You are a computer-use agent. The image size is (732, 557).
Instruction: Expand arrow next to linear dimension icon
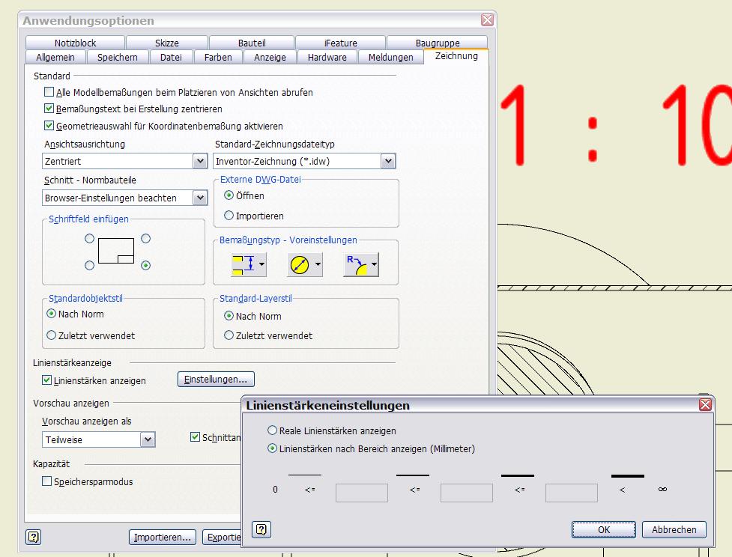[x=262, y=264]
